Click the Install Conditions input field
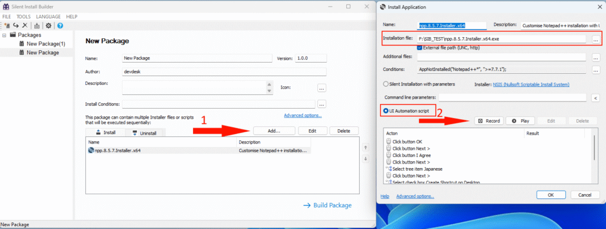The image size is (606, 229). [x=219, y=104]
